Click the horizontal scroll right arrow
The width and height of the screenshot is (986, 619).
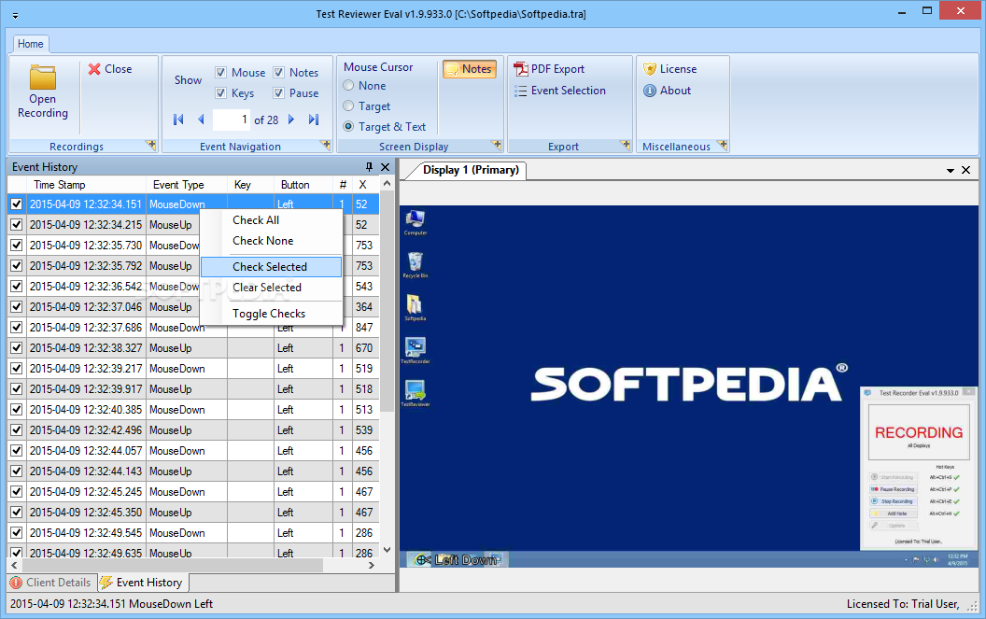pos(372,566)
